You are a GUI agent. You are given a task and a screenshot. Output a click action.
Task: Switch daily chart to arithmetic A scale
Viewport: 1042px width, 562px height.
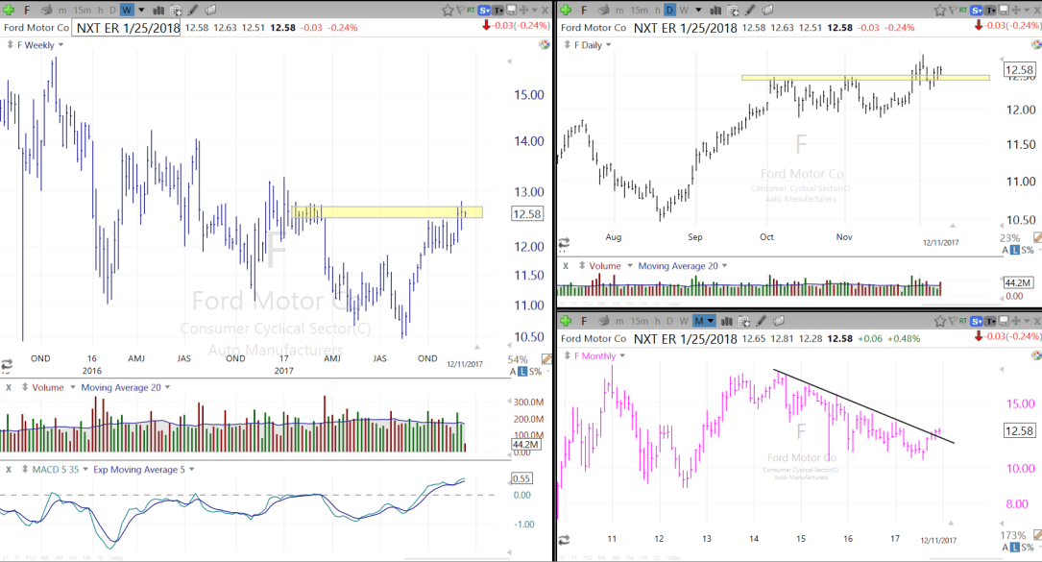click(x=1006, y=250)
